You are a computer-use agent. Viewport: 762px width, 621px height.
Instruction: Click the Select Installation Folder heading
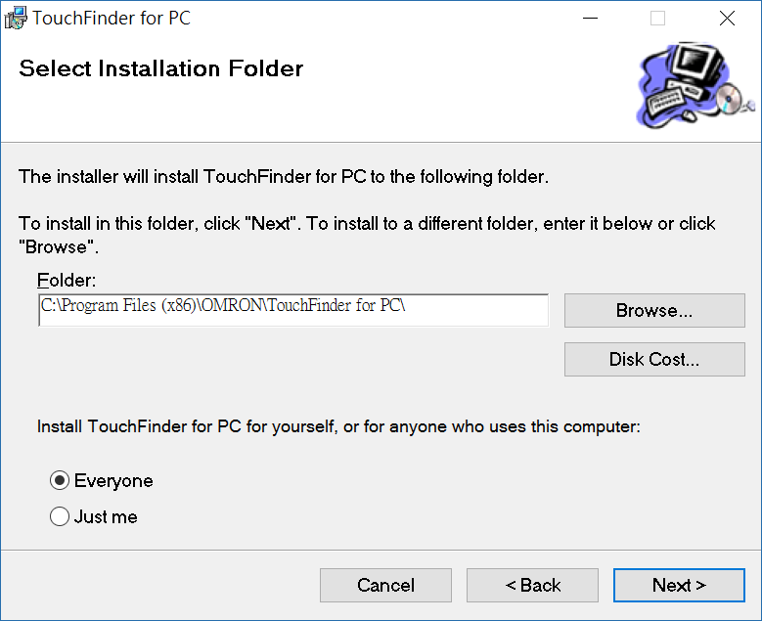point(161,68)
